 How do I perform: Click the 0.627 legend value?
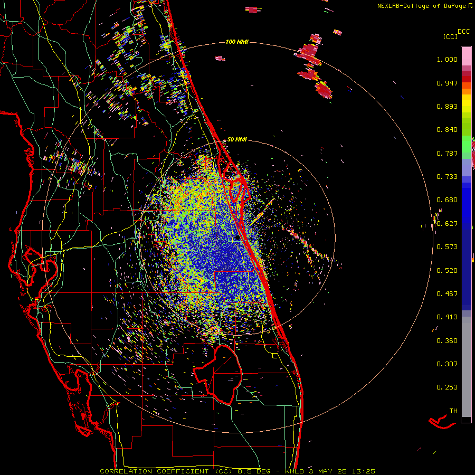pyautogui.click(x=447, y=224)
